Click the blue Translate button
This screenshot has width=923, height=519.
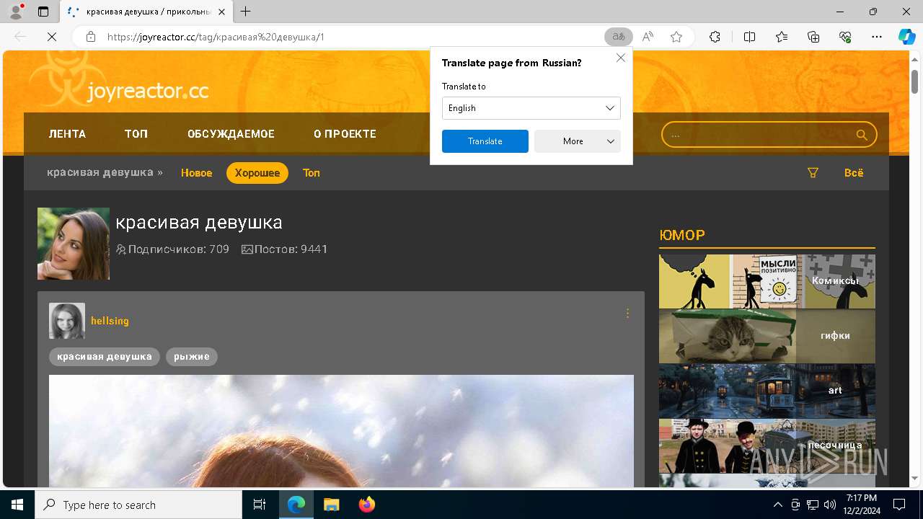tap(485, 141)
